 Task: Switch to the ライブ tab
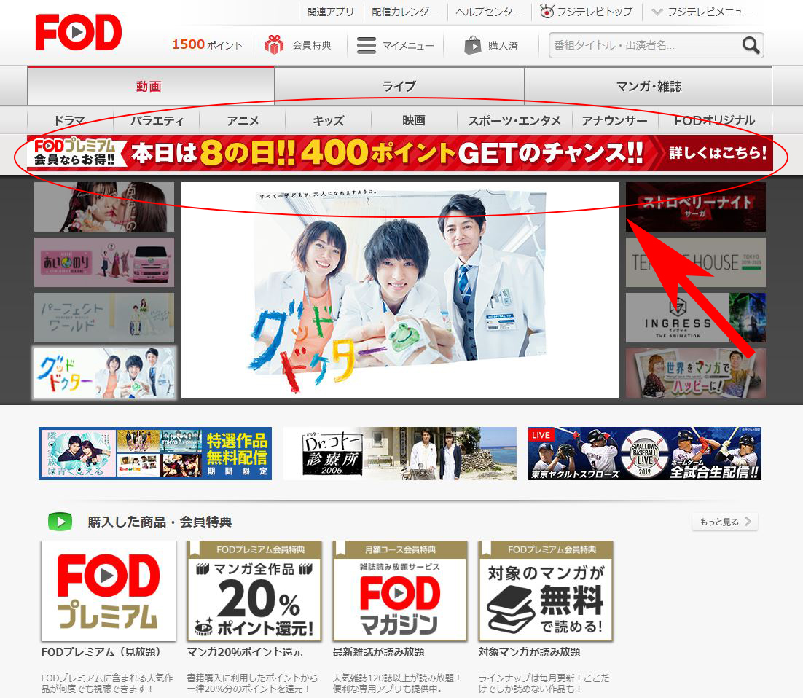(399, 86)
